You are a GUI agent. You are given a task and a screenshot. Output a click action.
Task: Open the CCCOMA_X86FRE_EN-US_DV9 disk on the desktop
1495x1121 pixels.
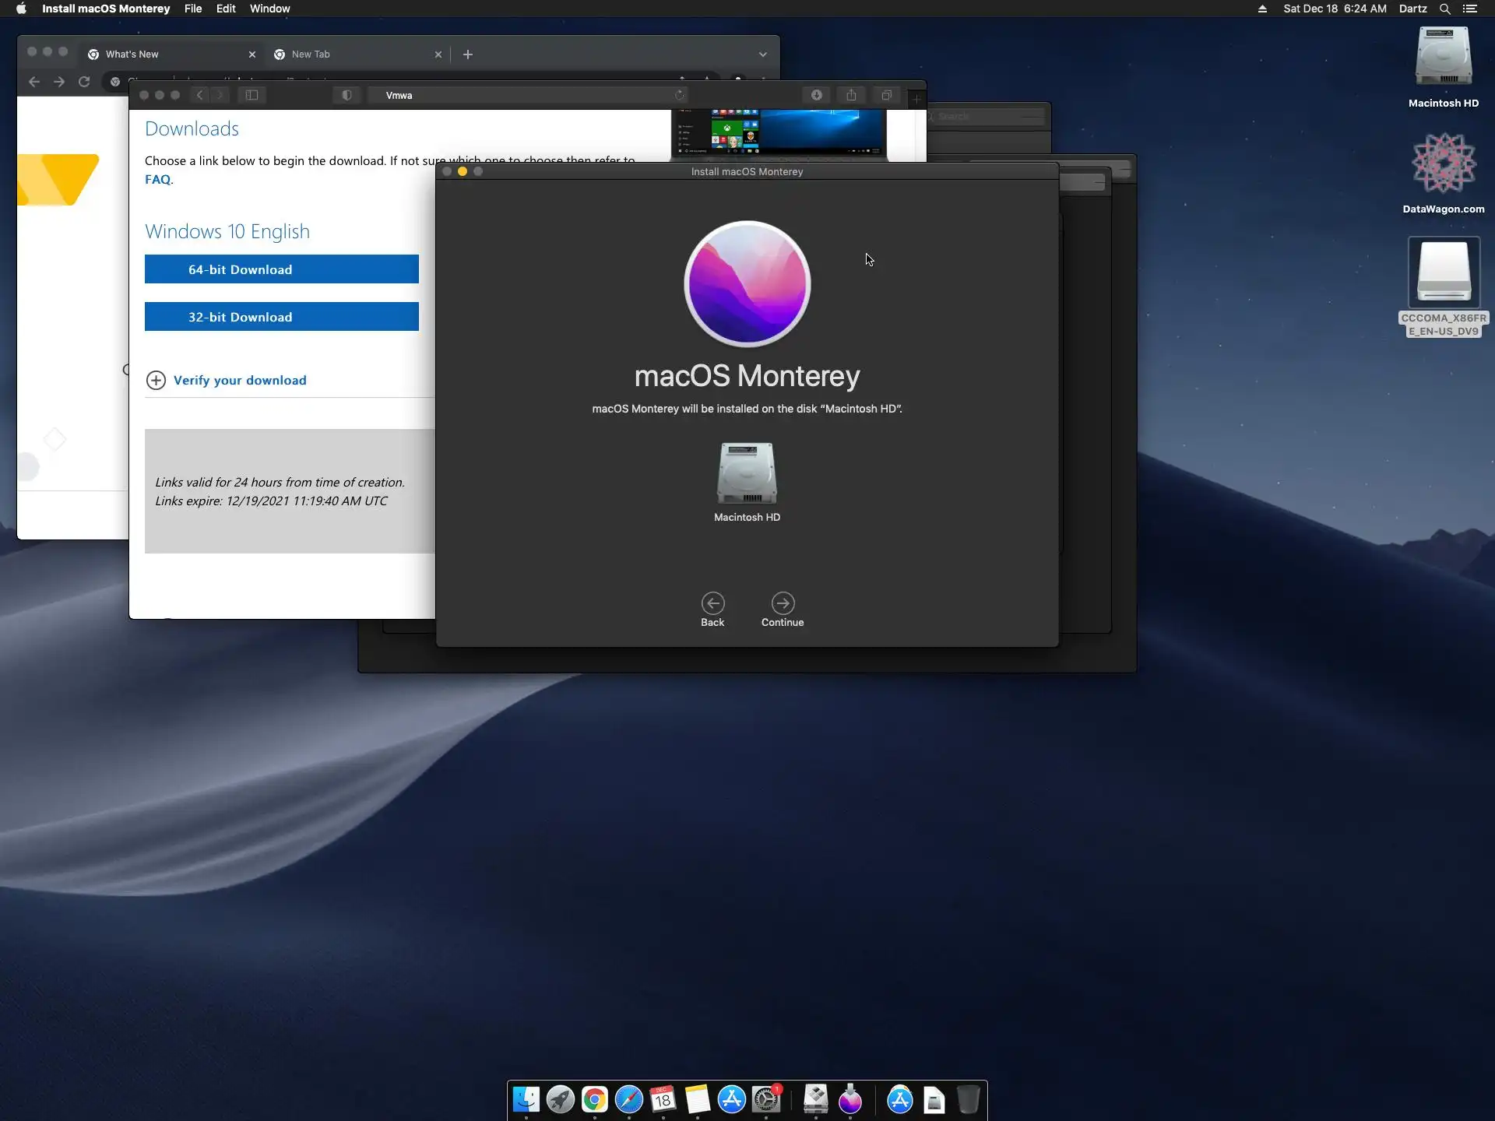coord(1444,272)
